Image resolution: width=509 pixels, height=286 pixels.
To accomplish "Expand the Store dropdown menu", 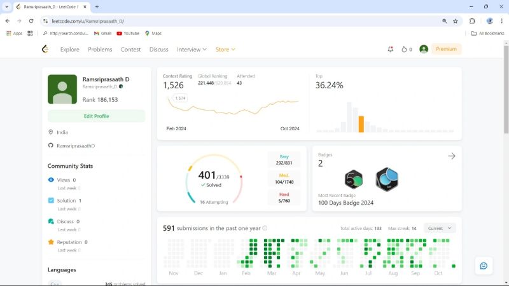I will pyautogui.click(x=225, y=50).
